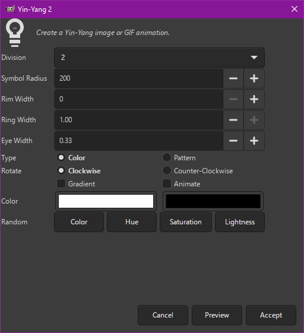The width and height of the screenshot is (304, 333).
Task: Enable the Animate checkbox
Action: click(167, 183)
